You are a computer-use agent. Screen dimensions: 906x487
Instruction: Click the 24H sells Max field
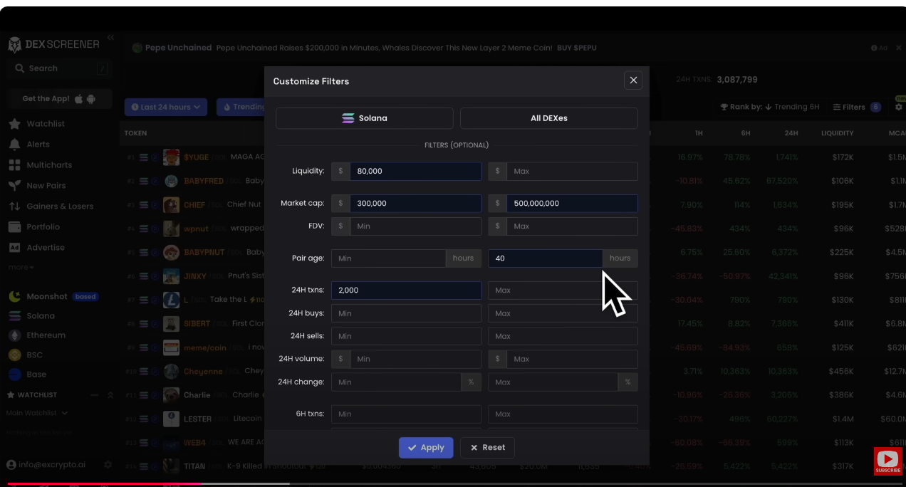pos(563,336)
